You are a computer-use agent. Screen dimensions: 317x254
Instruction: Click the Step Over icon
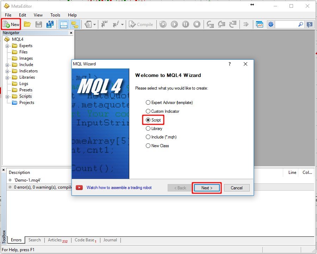[222, 24]
